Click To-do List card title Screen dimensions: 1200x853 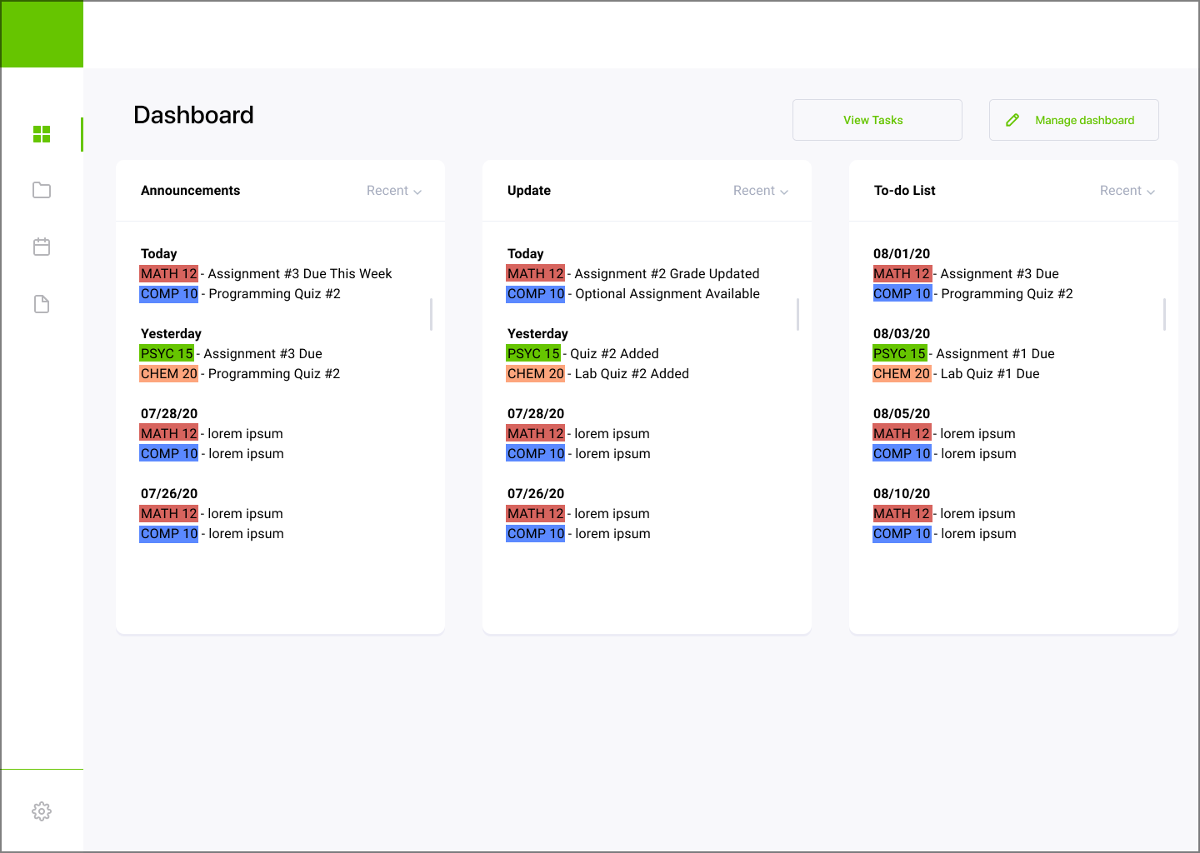(x=904, y=191)
